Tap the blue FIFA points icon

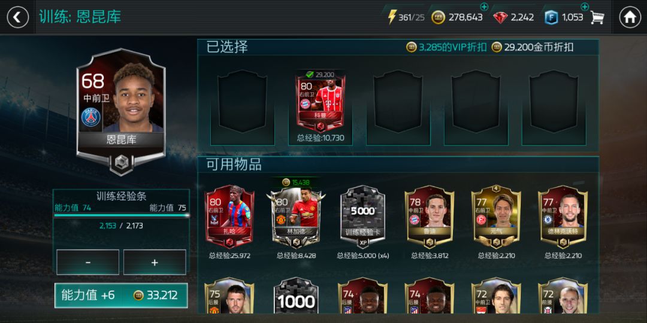(x=551, y=17)
